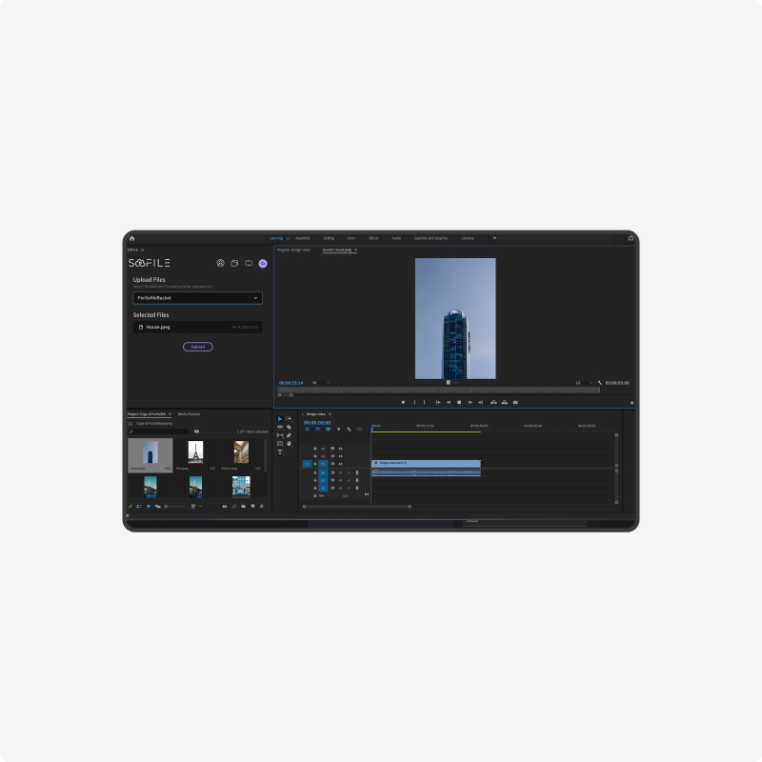The width and height of the screenshot is (762, 762).
Task: Select the Razor tool
Action: [x=289, y=427]
